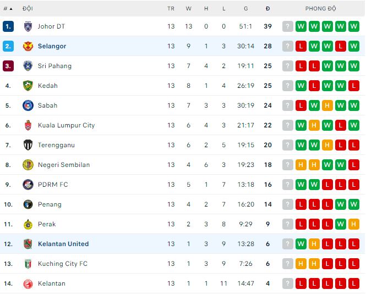Screen dimensions: 366x295
Task: Click the Sri Pahang club crest
Action: click(x=28, y=66)
